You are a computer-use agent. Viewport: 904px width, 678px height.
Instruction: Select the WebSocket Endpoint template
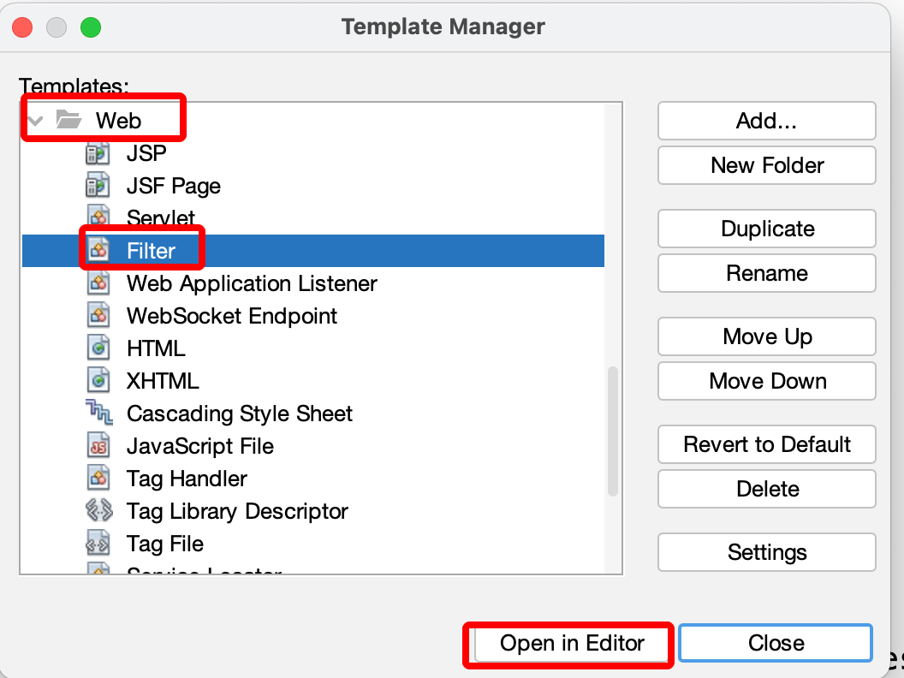(231, 316)
